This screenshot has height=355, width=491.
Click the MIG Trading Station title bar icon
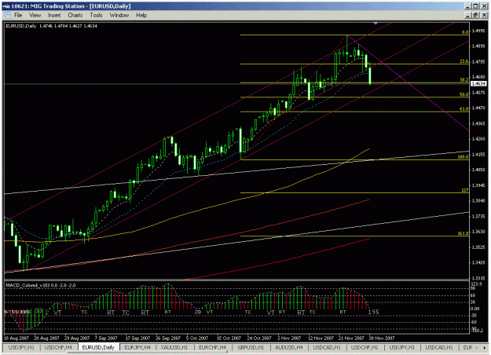[6, 6]
